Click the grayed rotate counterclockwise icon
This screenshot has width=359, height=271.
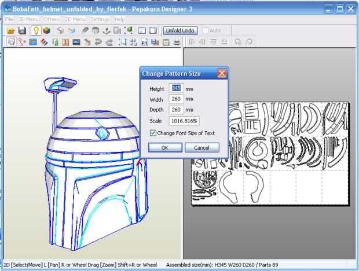coord(238,42)
